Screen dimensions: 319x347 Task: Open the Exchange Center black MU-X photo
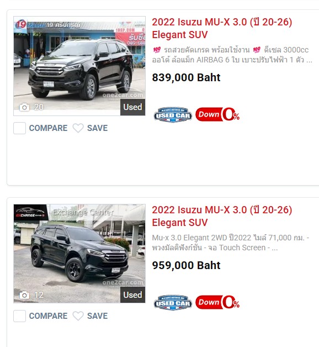coord(79,254)
